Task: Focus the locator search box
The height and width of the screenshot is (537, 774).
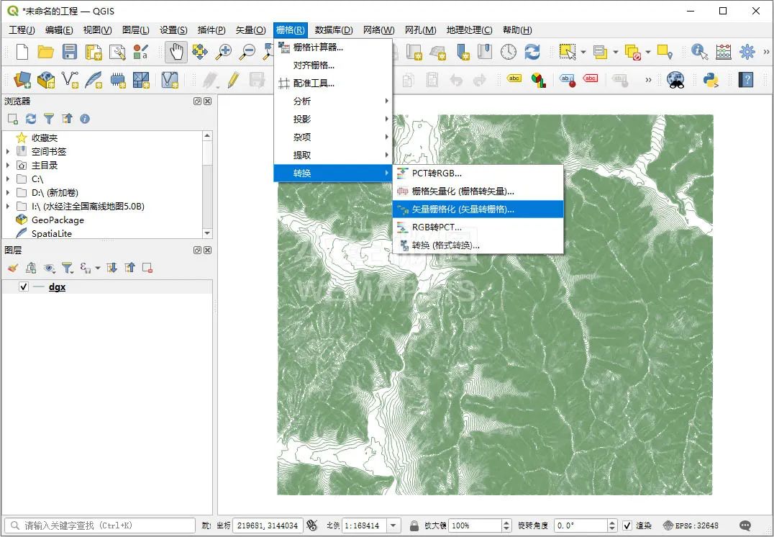Action: (100, 525)
